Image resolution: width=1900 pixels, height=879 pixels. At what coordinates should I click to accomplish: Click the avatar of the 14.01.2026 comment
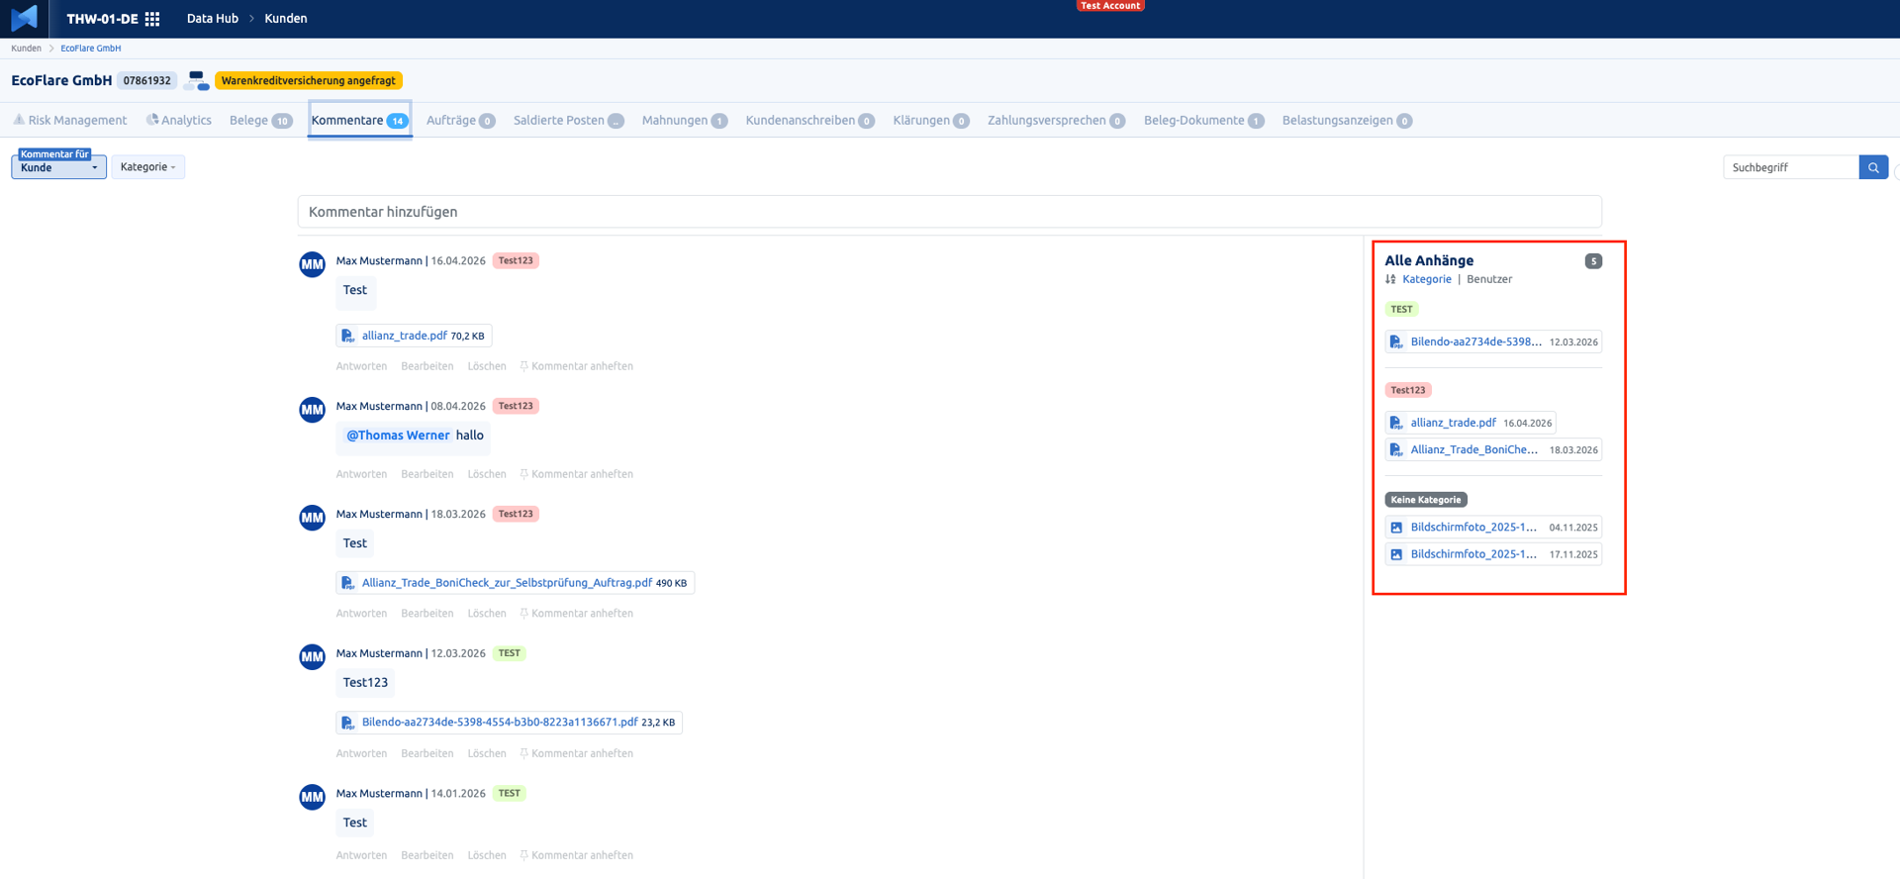[x=313, y=797]
